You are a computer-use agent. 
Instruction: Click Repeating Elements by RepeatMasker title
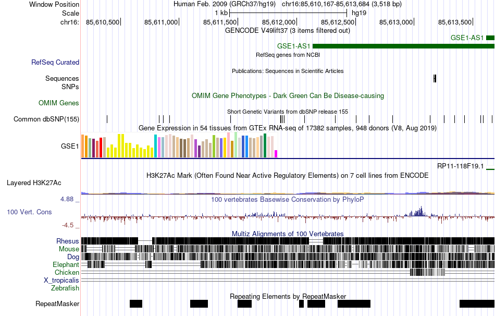(x=288, y=296)
